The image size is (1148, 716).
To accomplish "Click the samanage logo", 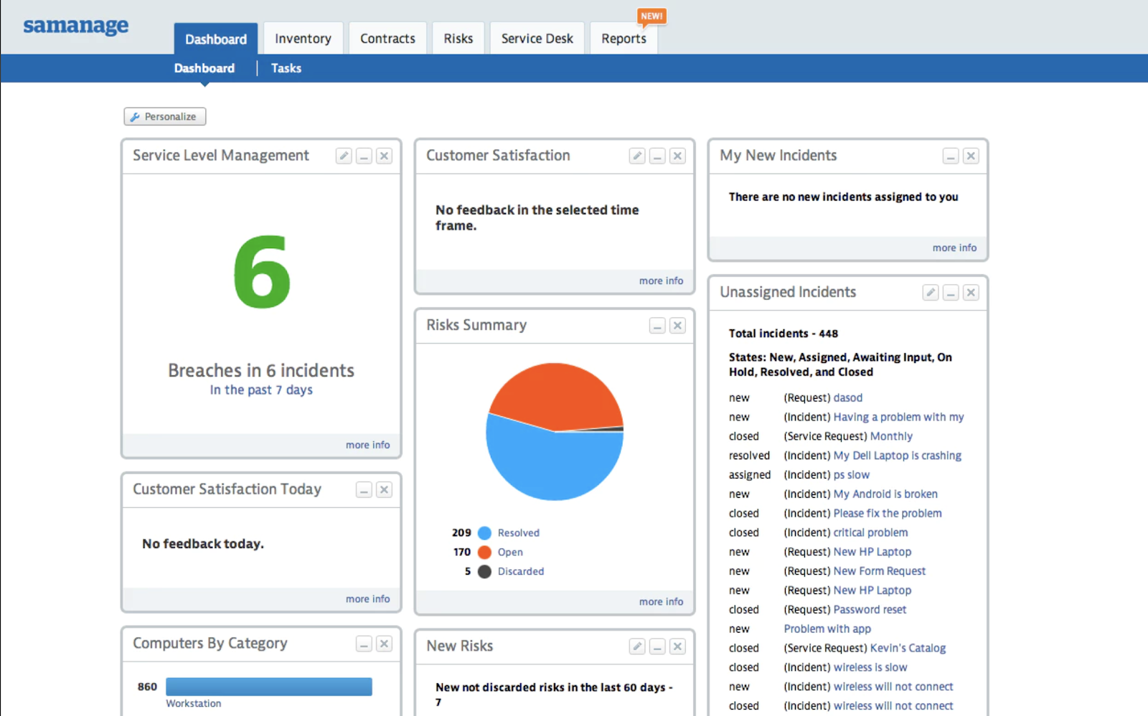I will 76,26.
